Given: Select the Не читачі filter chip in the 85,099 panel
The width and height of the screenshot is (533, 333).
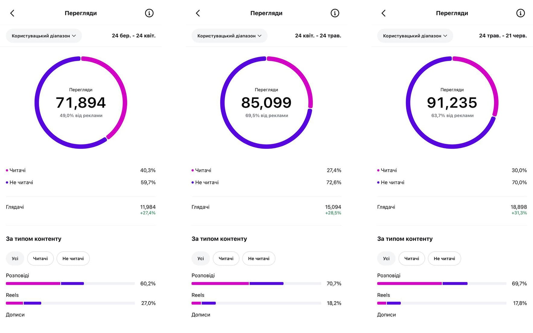Looking at the screenshot, I should tap(259, 259).
